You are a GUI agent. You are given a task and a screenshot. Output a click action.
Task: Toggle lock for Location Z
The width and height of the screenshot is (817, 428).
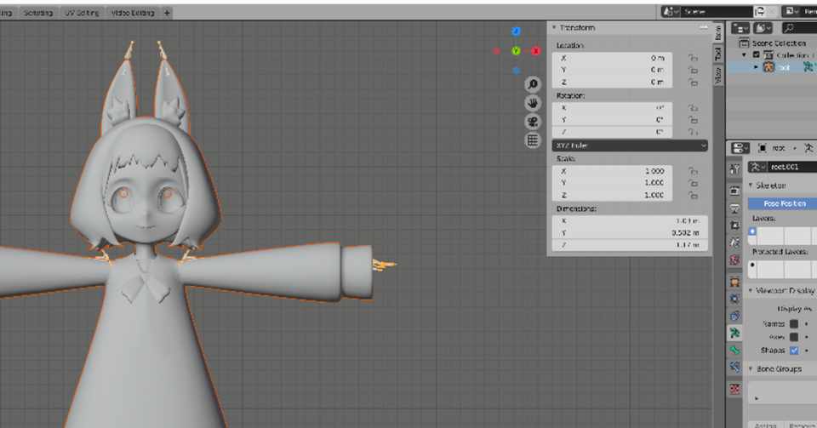tap(693, 83)
